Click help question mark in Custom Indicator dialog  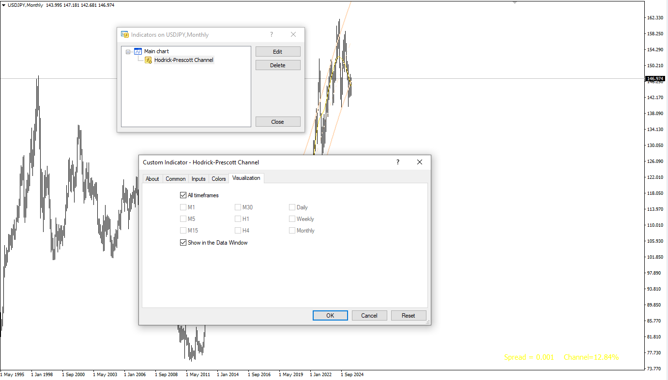click(x=398, y=162)
